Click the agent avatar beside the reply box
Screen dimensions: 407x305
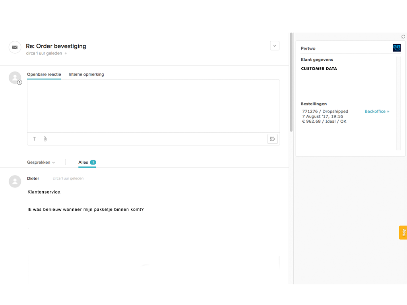15,78
